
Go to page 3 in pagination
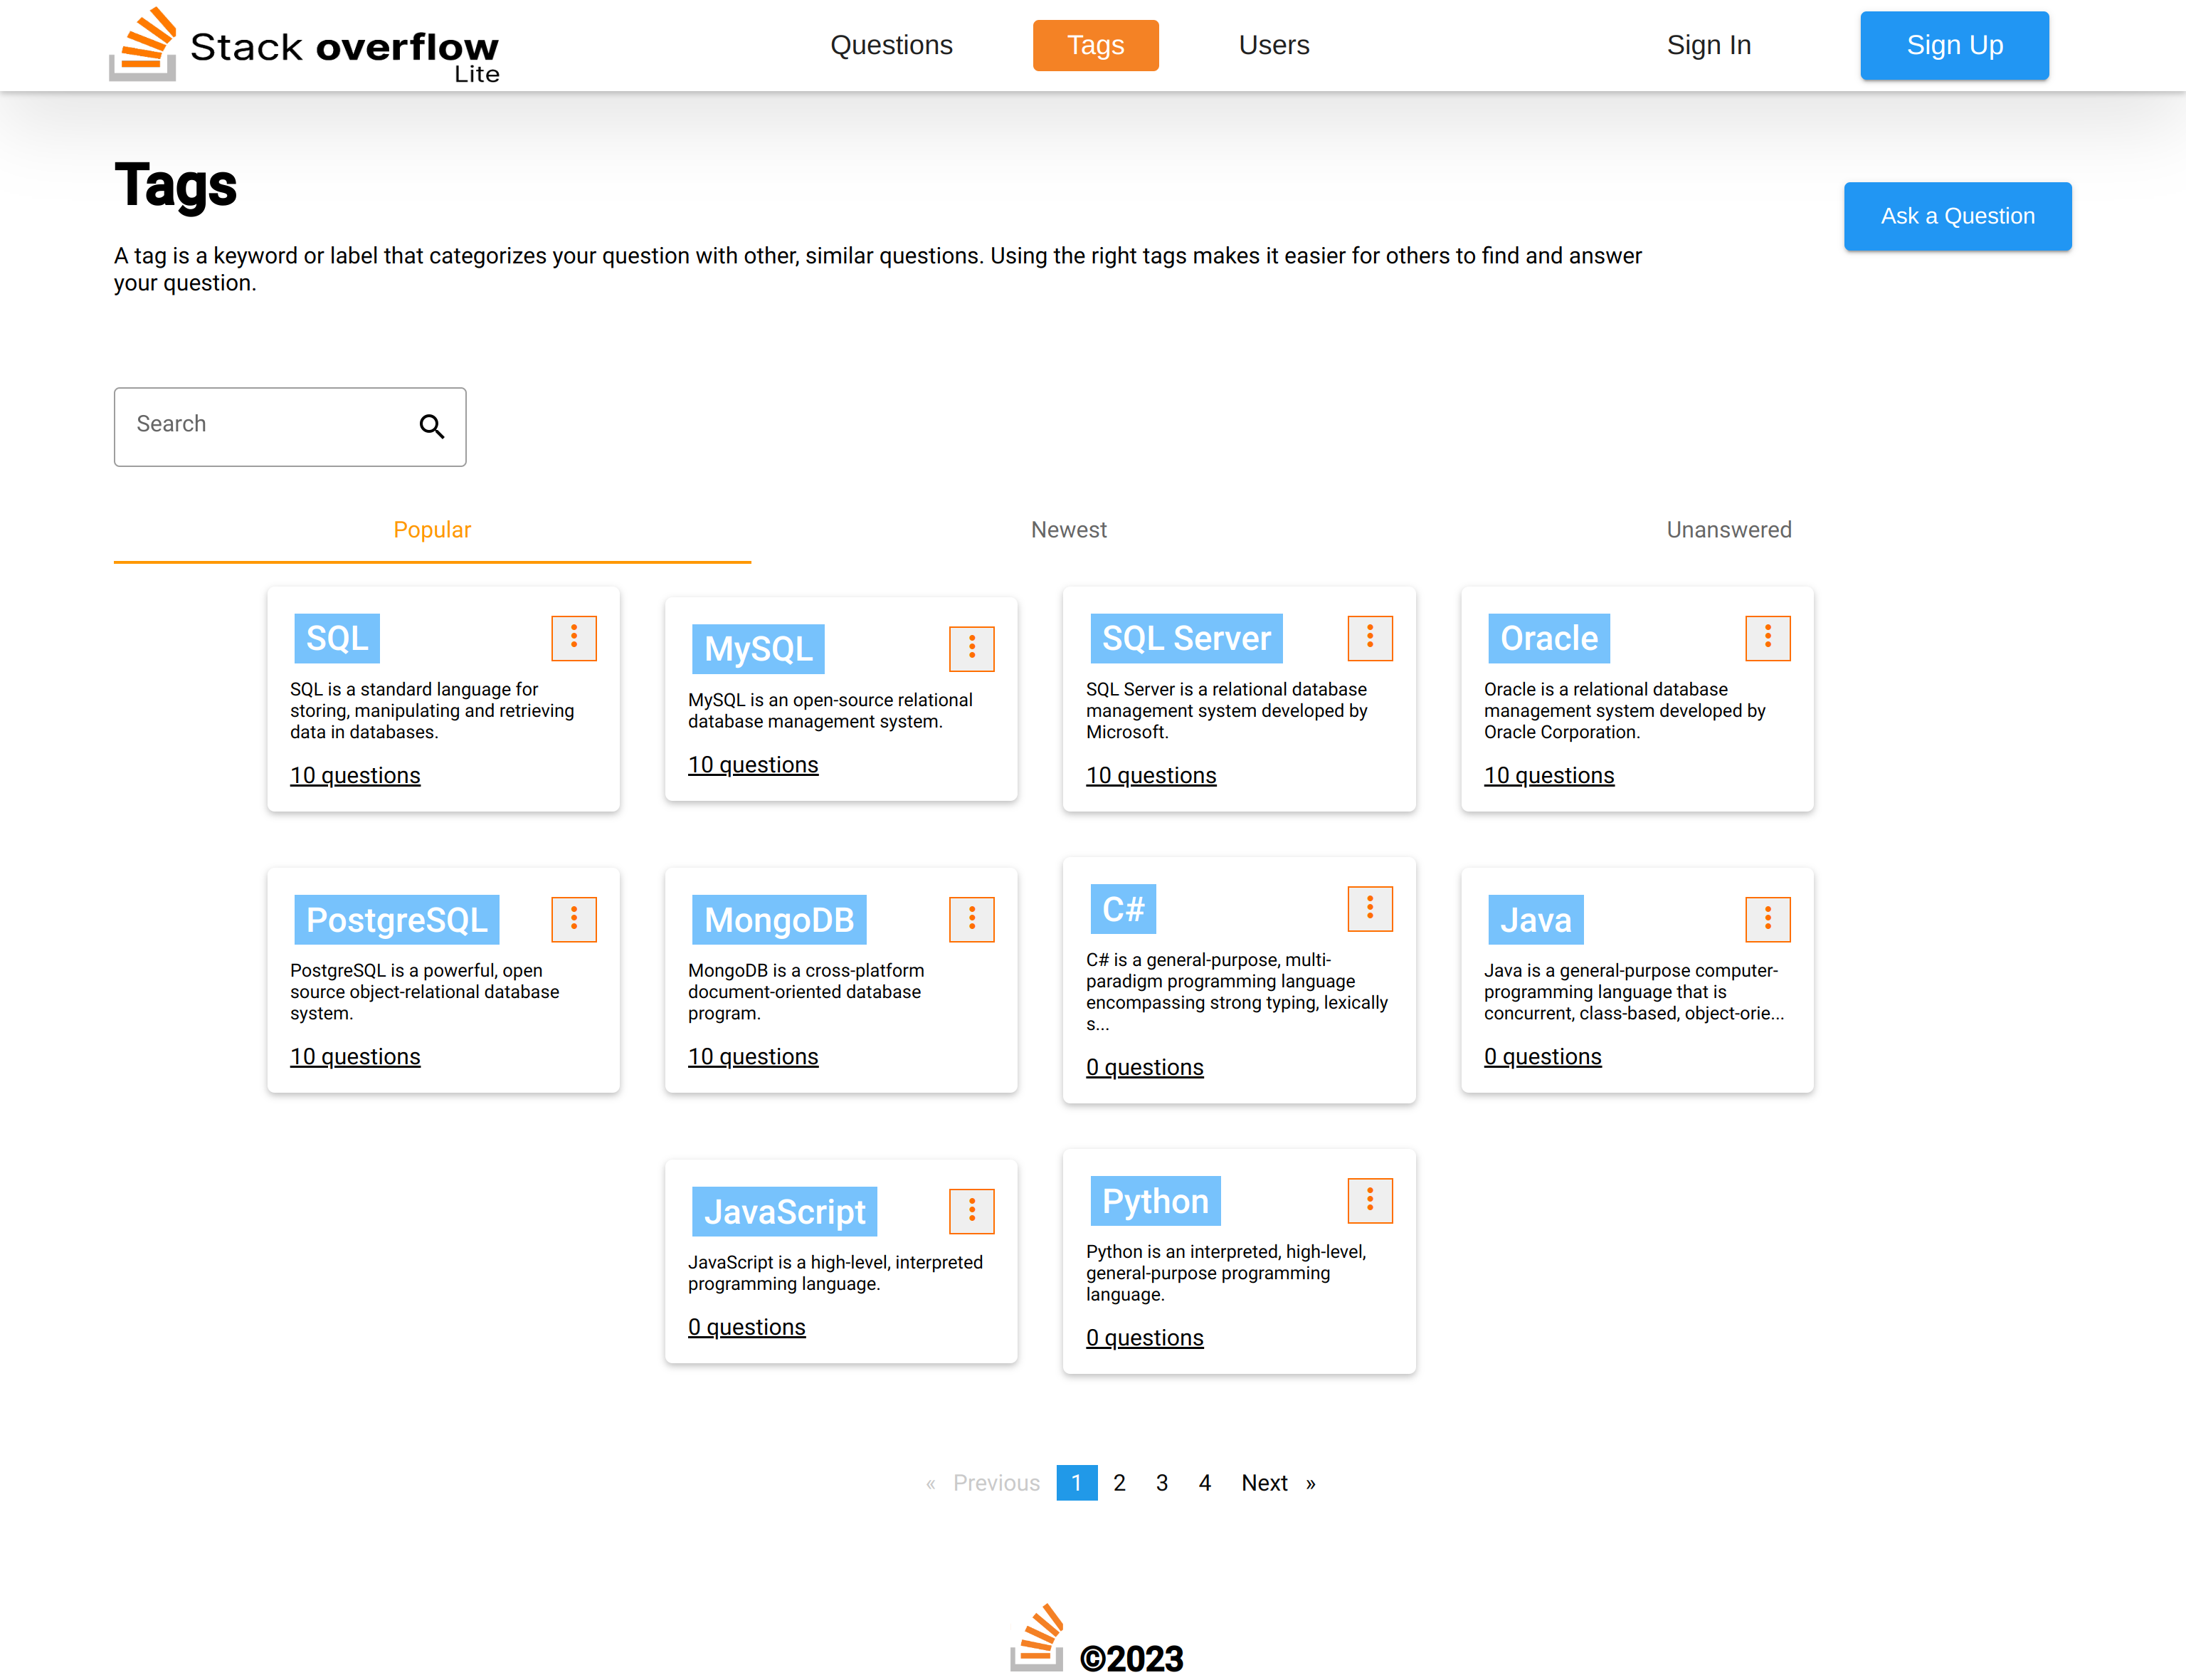click(x=1161, y=1483)
